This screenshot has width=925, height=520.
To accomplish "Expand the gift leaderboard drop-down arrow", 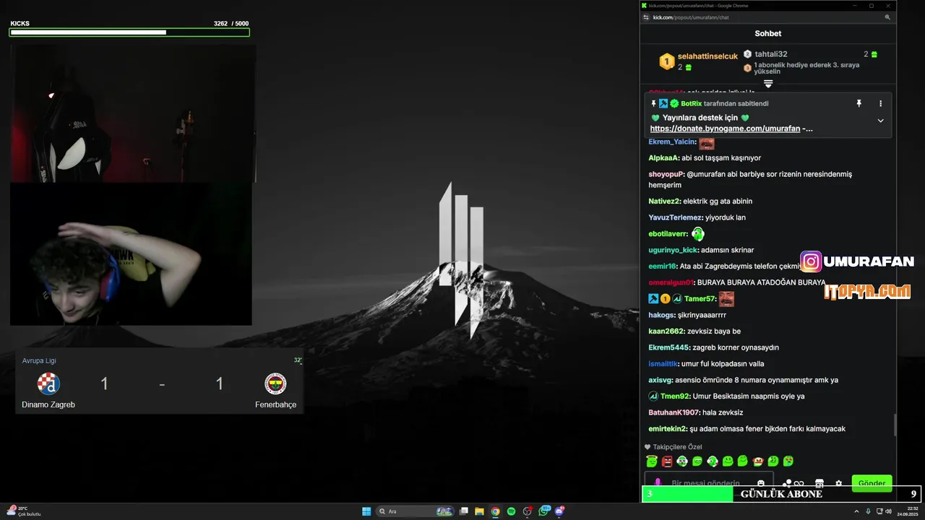I will click(768, 84).
